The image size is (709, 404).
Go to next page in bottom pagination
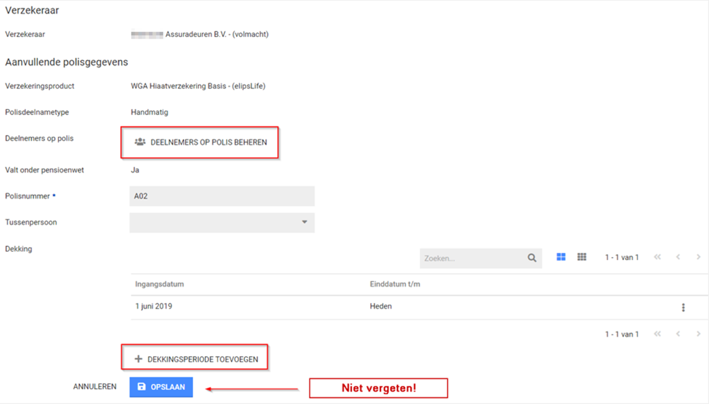tap(698, 334)
